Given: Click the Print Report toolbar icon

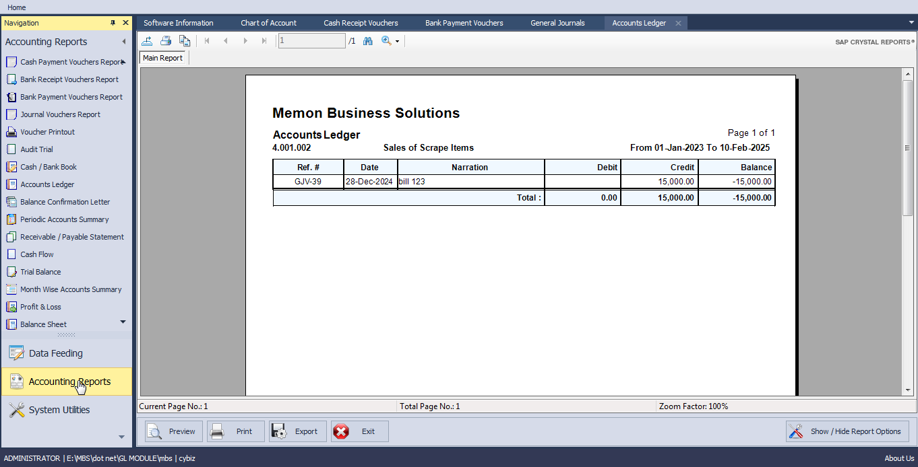Looking at the screenshot, I should pos(166,41).
